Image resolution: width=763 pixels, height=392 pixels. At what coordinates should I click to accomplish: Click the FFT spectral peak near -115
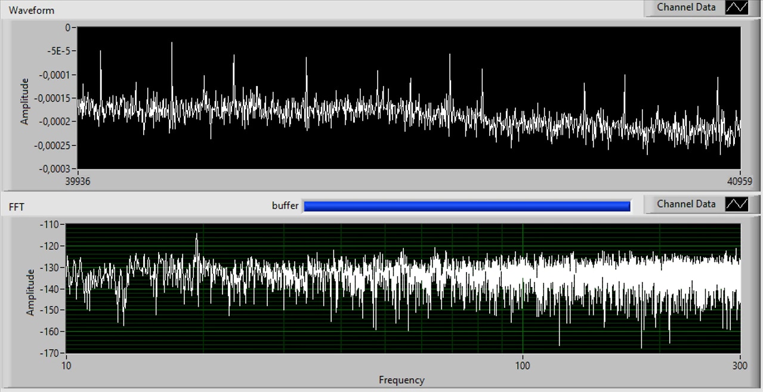click(196, 235)
